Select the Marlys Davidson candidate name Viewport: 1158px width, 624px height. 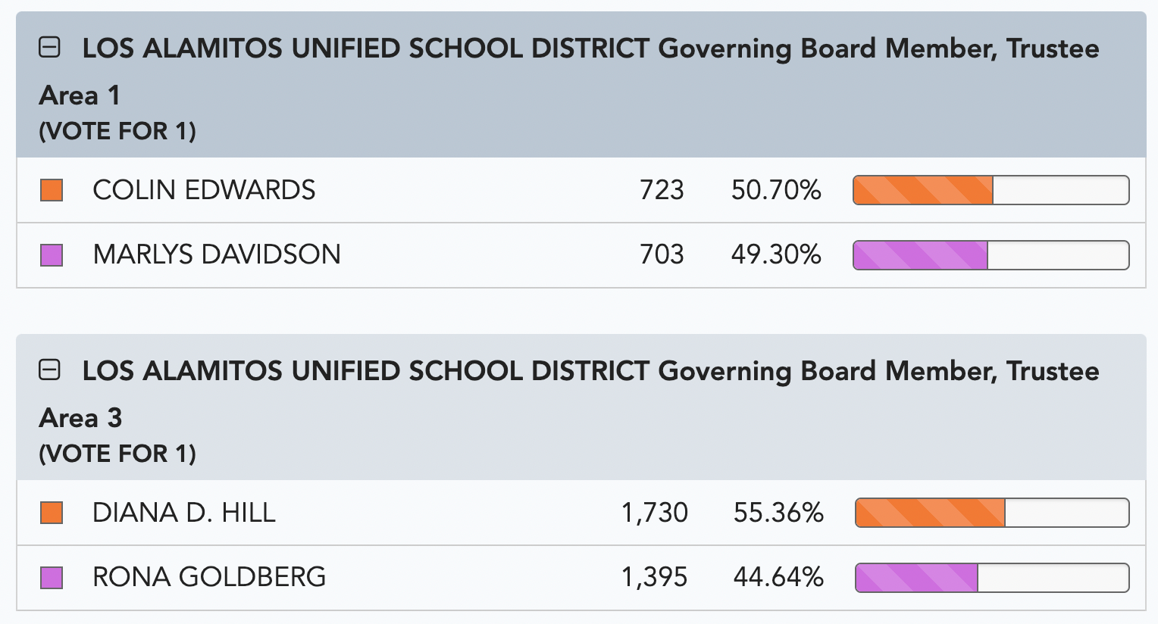pos(217,254)
